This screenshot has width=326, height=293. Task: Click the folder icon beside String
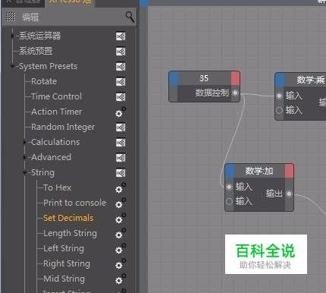pos(121,173)
